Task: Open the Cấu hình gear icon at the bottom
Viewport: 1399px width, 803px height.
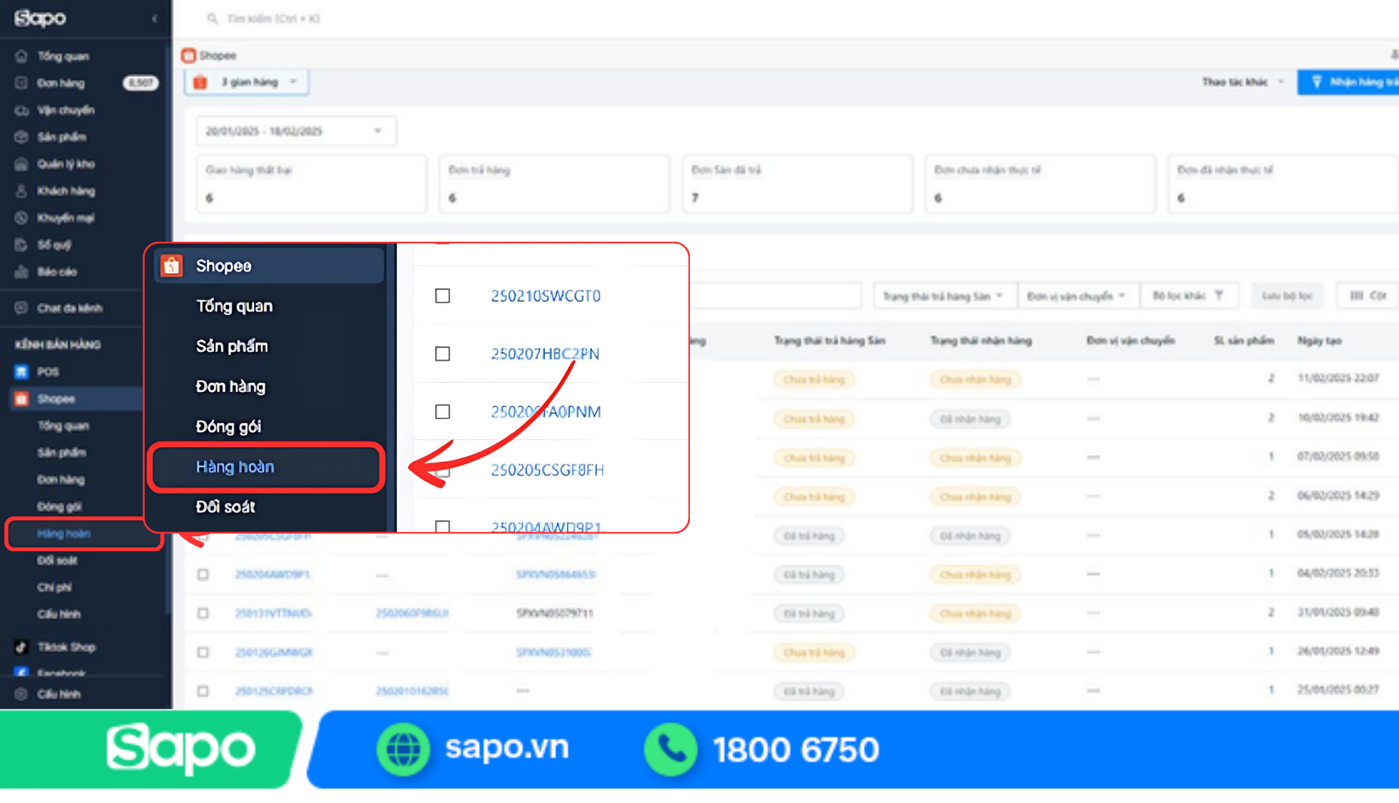Action: pos(21,694)
